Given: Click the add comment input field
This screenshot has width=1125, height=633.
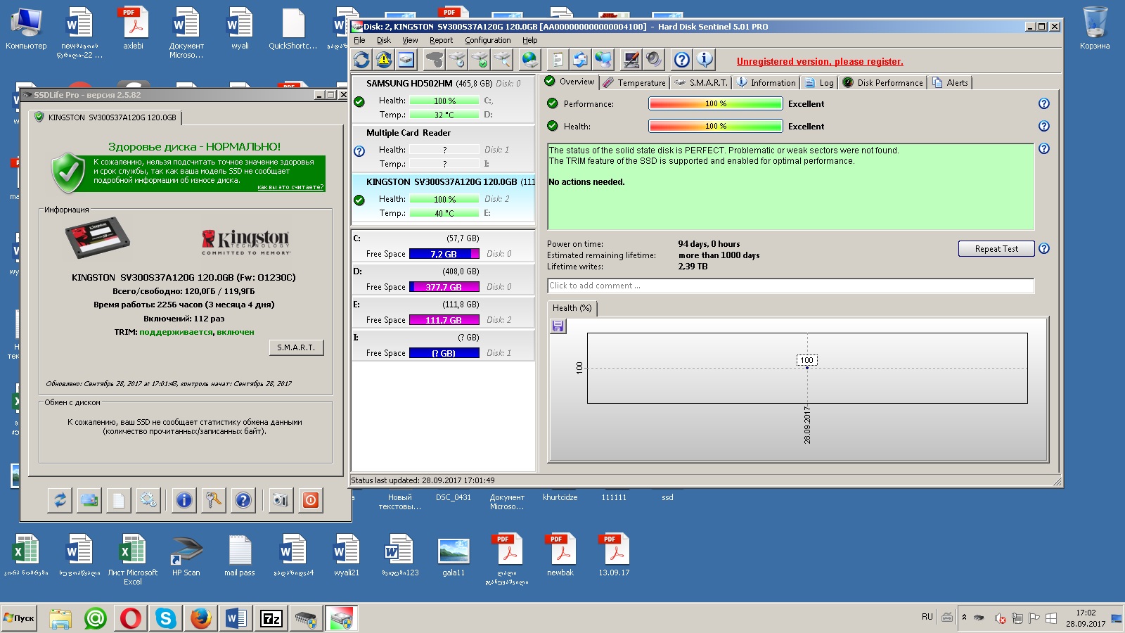Looking at the screenshot, I should pyautogui.click(x=790, y=286).
